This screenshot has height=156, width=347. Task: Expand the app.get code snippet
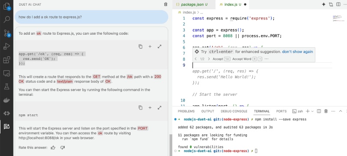159,46
